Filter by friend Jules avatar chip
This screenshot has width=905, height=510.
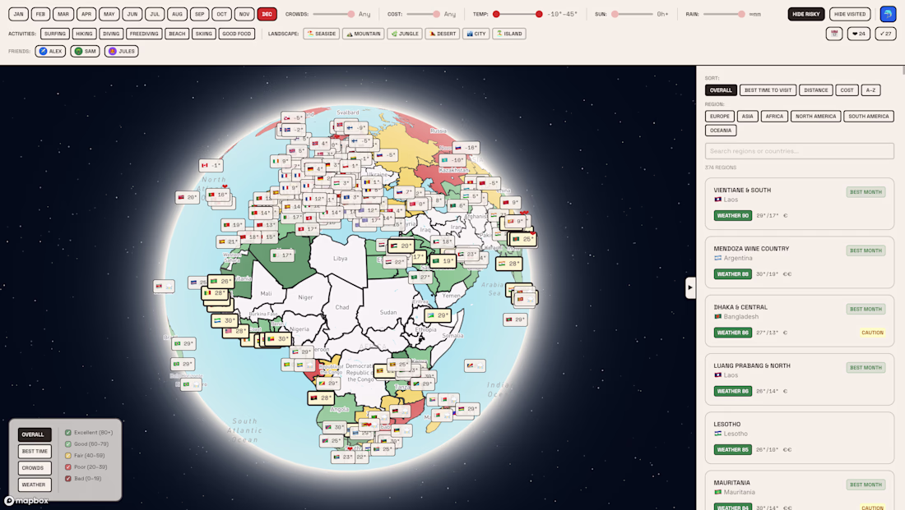point(122,51)
